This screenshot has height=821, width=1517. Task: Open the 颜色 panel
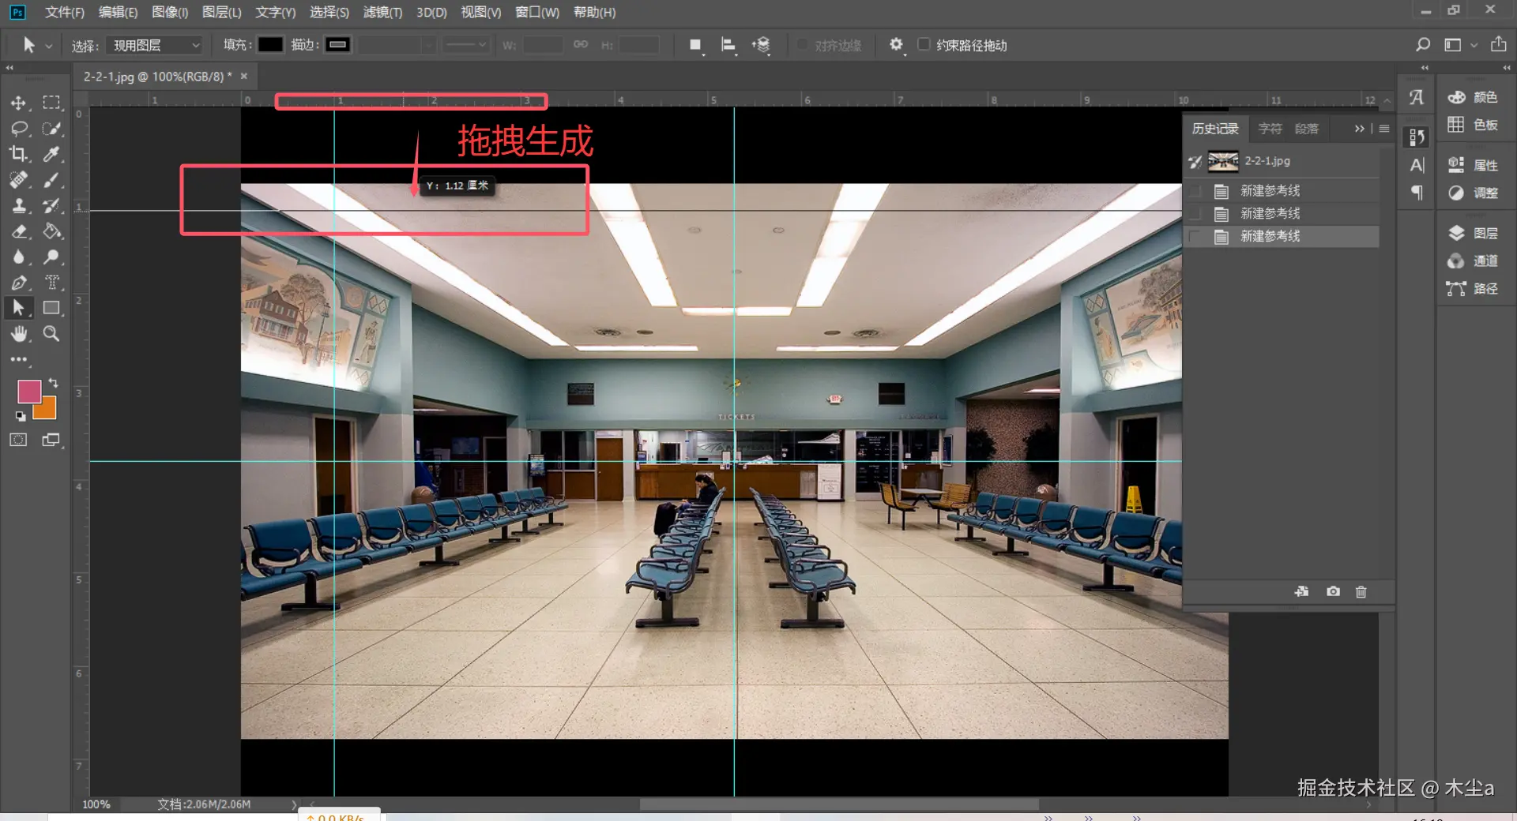click(x=1473, y=97)
